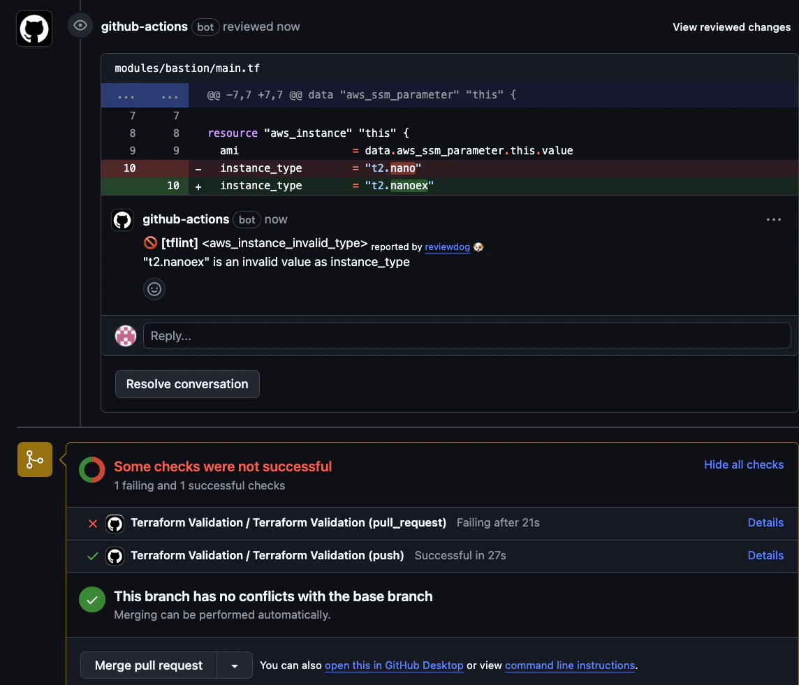799x685 pixels.
Task: Add a reaction with the smiley icon
Action: click(x=154, y=289)
